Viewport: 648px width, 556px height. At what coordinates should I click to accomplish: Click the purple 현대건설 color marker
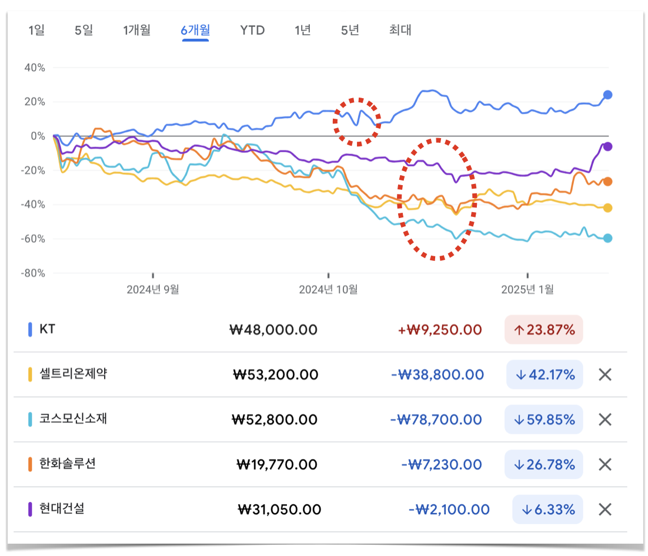point(30,510)
